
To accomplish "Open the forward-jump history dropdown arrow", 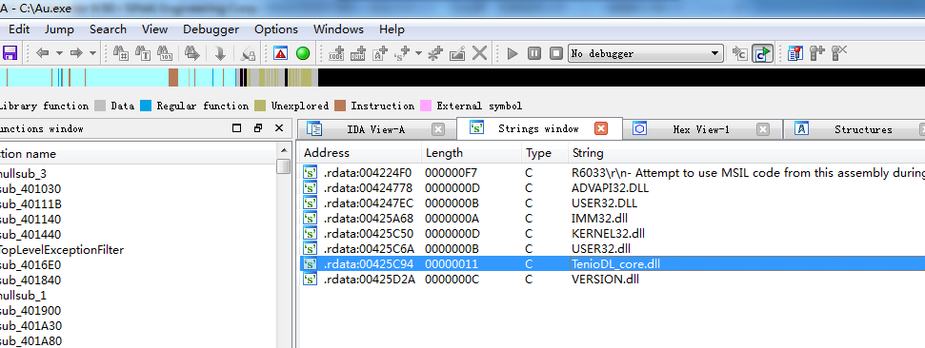I will [92, 53].
